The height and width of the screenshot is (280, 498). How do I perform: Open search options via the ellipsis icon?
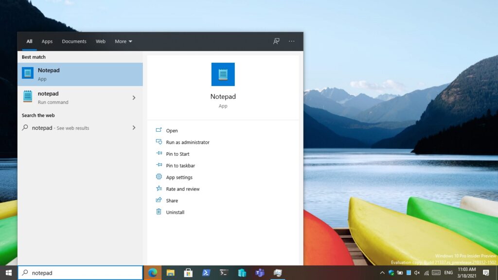click(x=291, y=41)
